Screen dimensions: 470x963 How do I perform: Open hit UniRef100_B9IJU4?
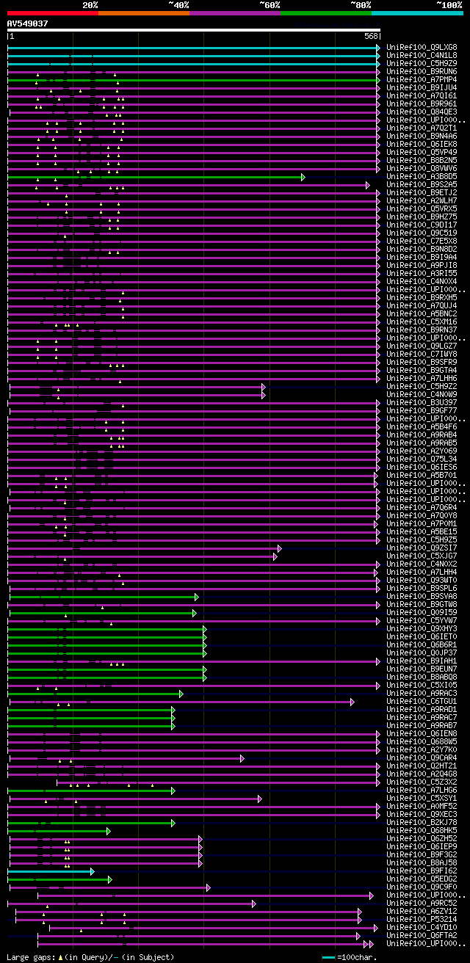[422, 87]
